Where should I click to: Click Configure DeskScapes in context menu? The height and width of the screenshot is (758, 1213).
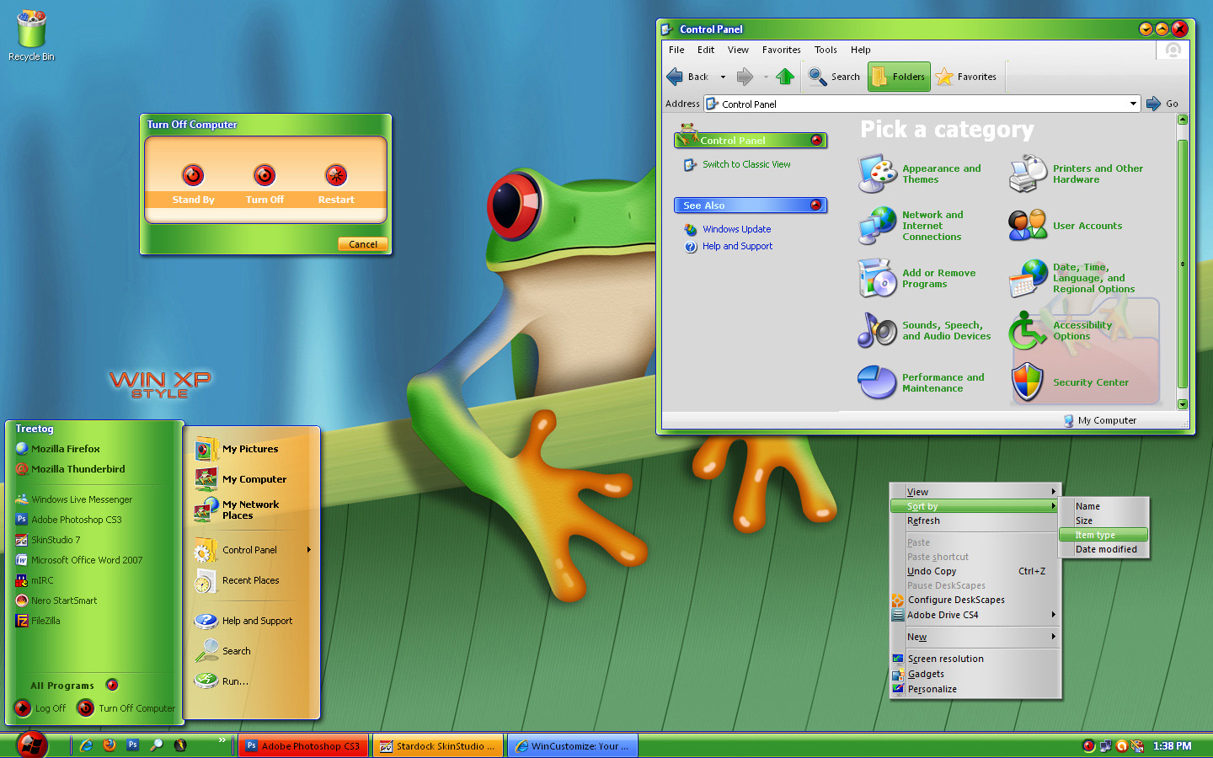975,600
